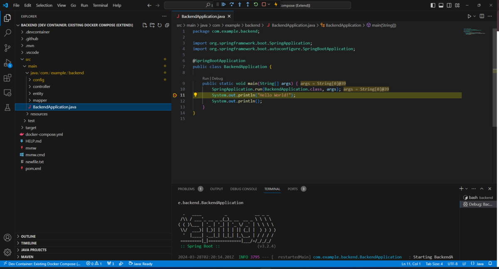This screenshot has height=269, width=499.
Task: Refresh the Explorer file tree
Action: pyautogui.click(x=160, y=25)
